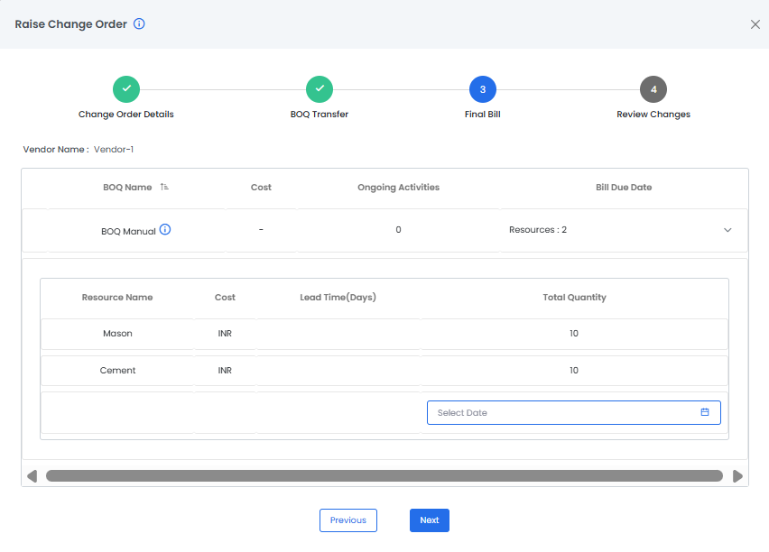Click the horizontal scrollbar left arrow
Screen dimensions: 769x552
click(x=32, y=476)
